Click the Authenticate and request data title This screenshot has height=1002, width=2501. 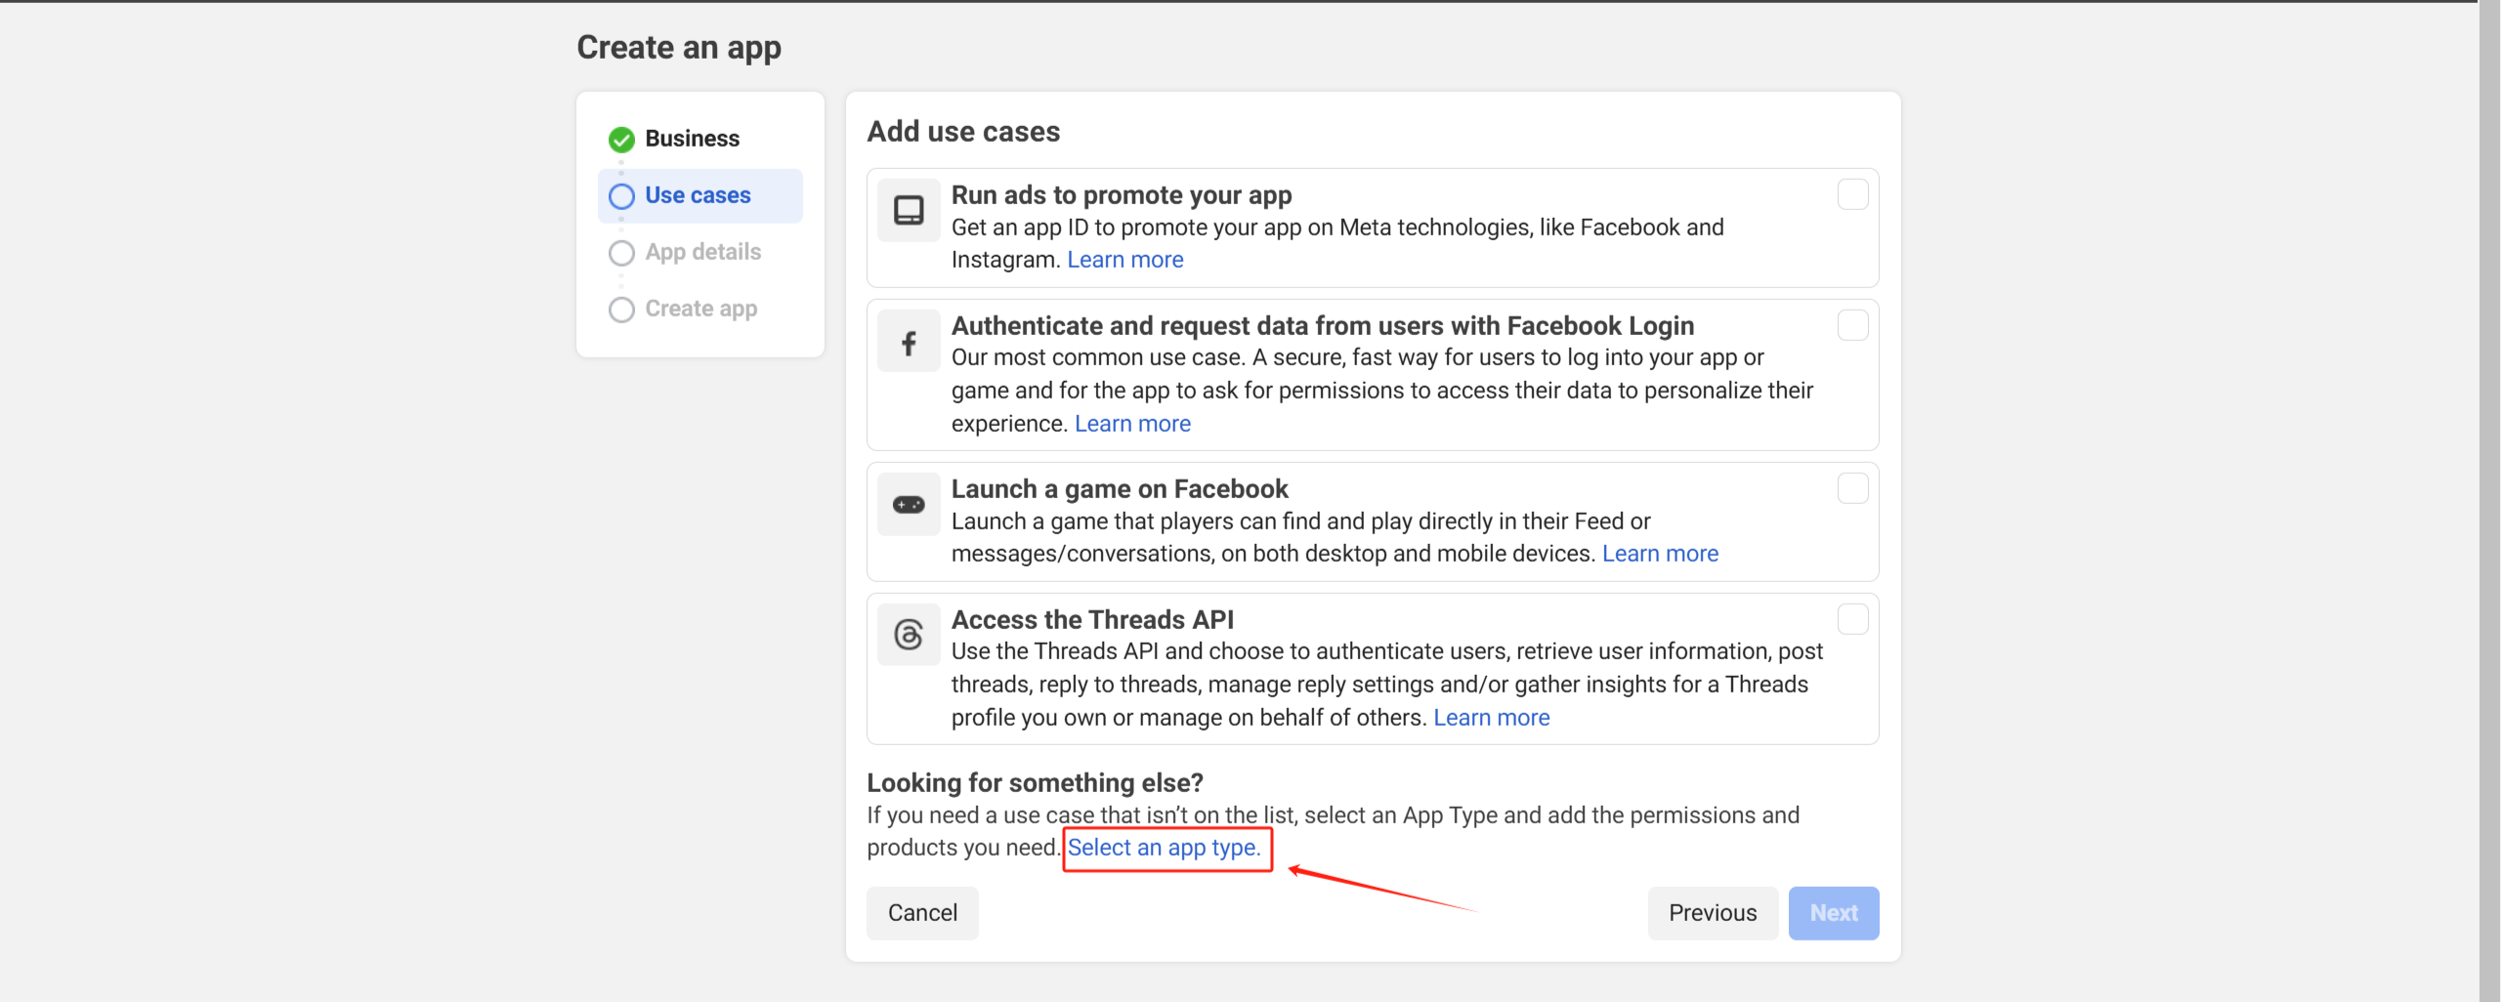[1323, 326]
